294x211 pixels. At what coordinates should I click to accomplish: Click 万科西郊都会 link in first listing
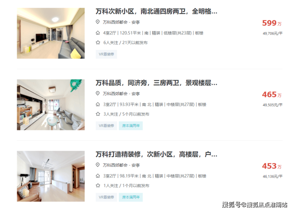[x=115, y=22]
